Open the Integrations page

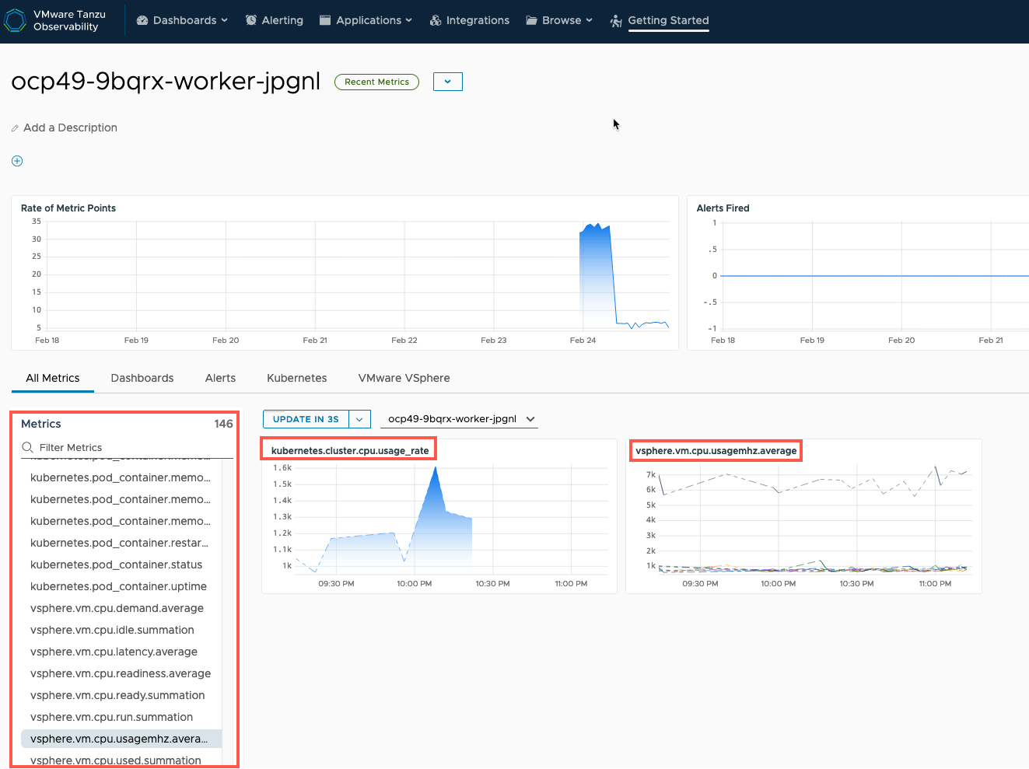pyautogui.click(x=470, y=20)
